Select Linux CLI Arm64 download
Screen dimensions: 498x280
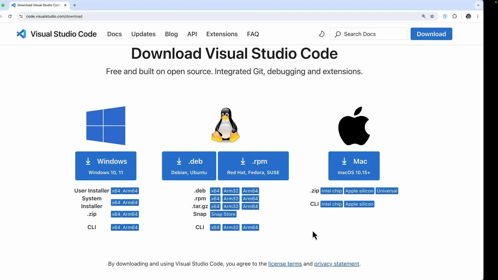[x=250, y=227]
